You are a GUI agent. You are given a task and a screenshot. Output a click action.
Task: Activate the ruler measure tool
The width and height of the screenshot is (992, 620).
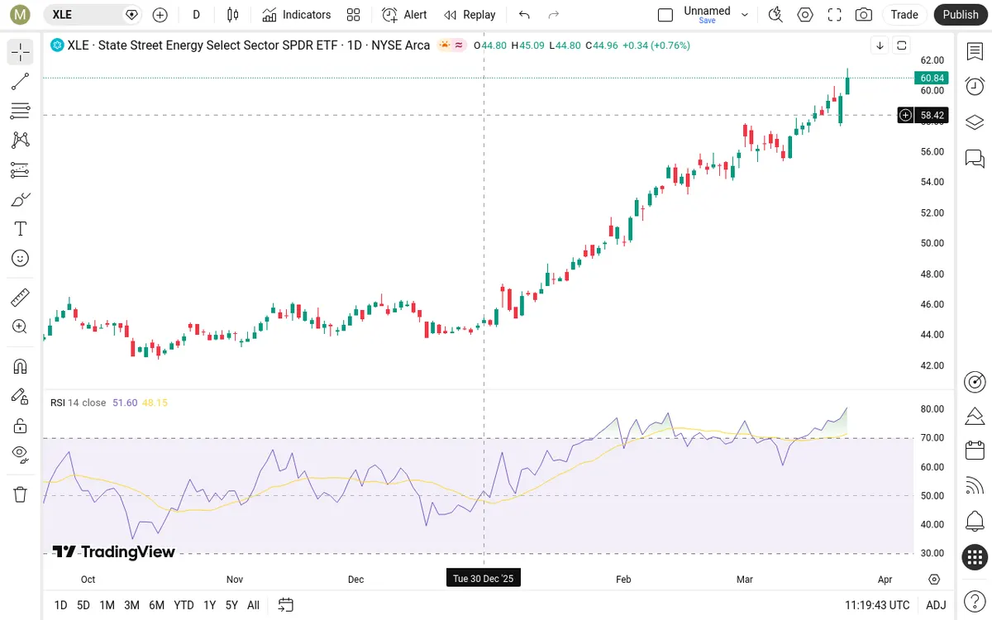tap(20, 298)
